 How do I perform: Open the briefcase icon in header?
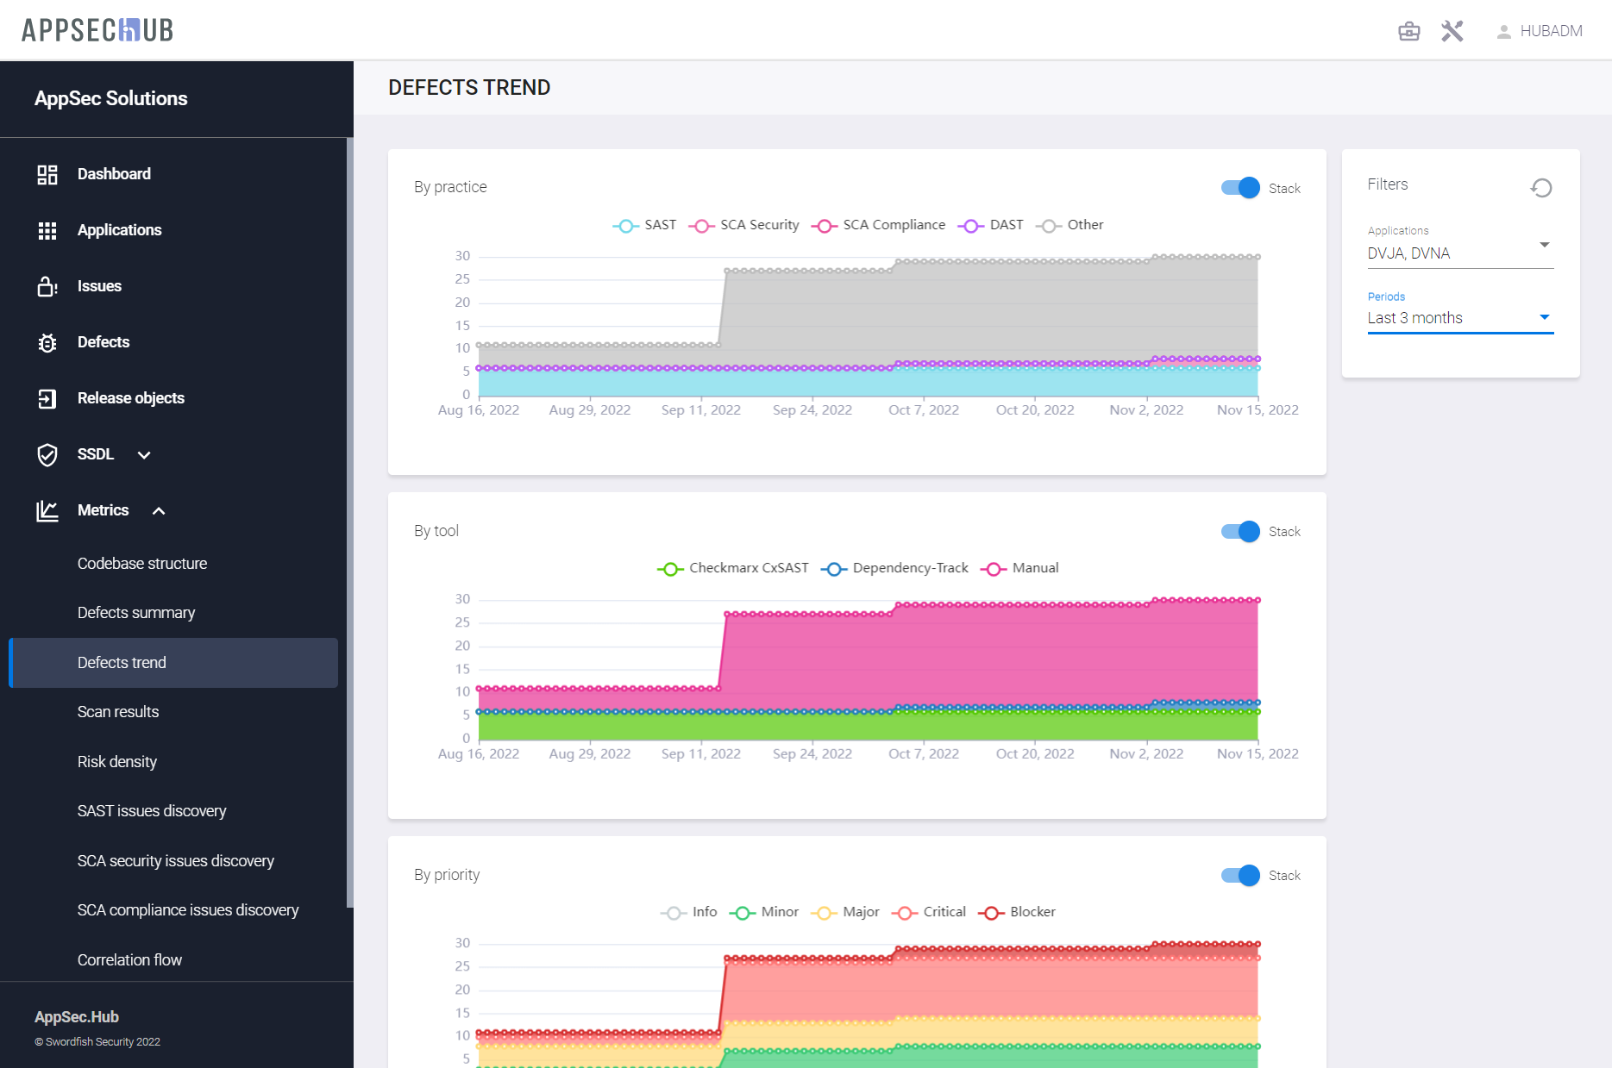(1408, 31)
